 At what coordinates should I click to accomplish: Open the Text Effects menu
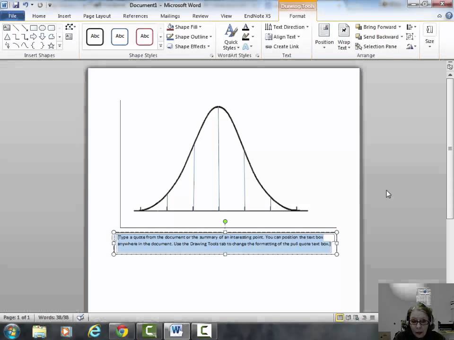point(247,46)
